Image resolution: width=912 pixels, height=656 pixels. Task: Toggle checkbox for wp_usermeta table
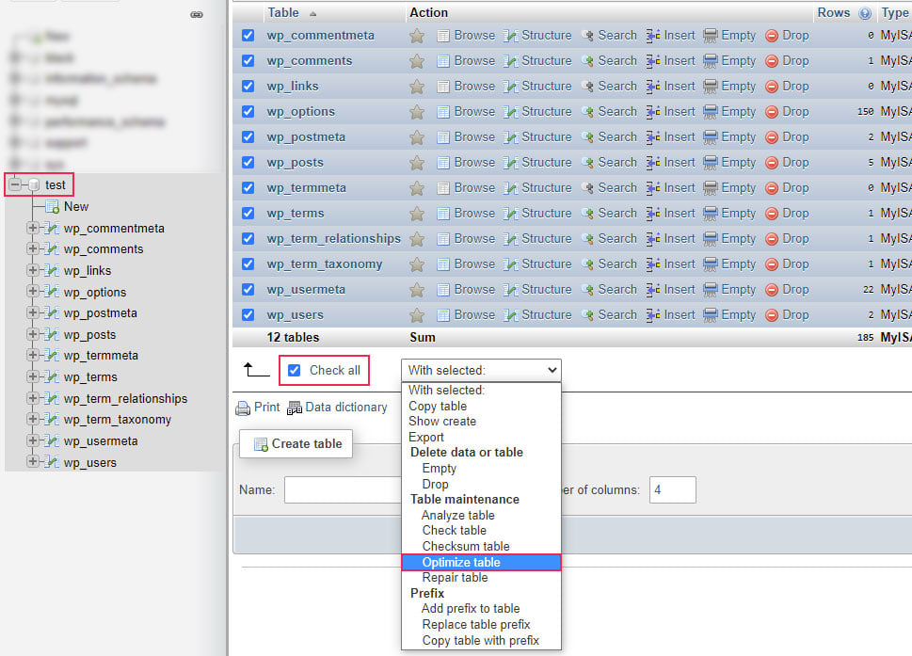click(248, 290)
